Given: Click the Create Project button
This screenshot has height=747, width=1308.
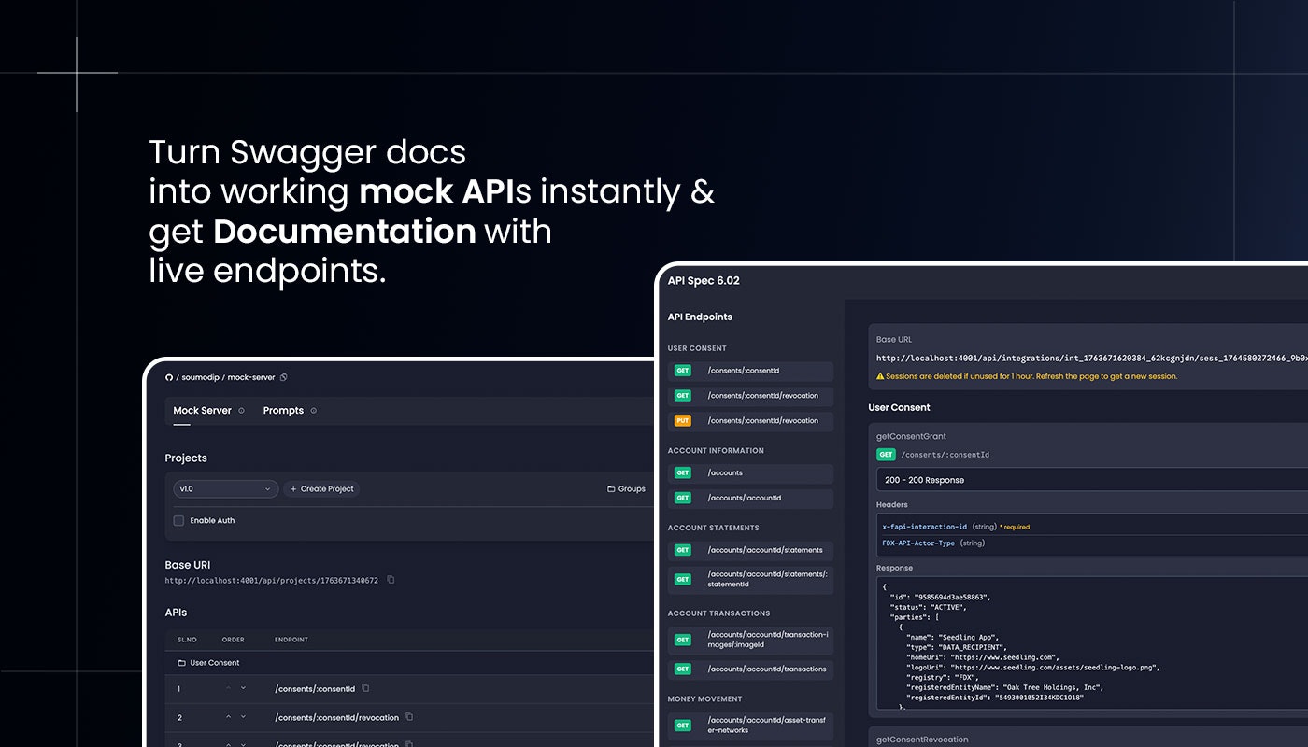Looking at the screenshot, I should (x=321, y=488).
